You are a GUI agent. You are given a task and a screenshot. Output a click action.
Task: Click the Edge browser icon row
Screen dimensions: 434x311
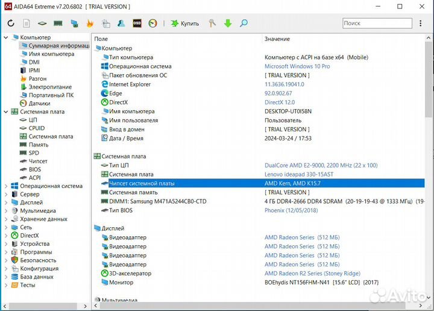[x=104, y=93]
